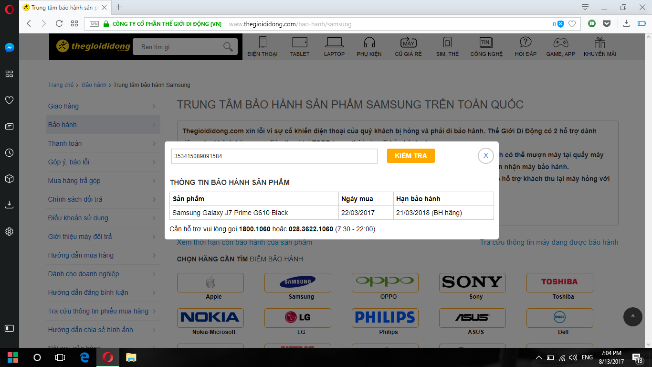Click the Windows Start button
This screenshot has height=367, width=652.
point(13,357)
